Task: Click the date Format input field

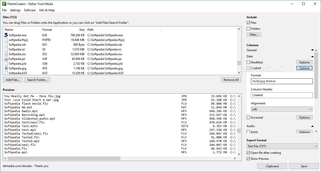Action: tap(282, 81)
